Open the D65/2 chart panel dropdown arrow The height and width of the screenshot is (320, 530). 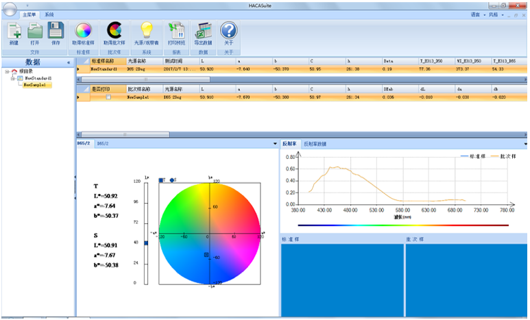275,144
